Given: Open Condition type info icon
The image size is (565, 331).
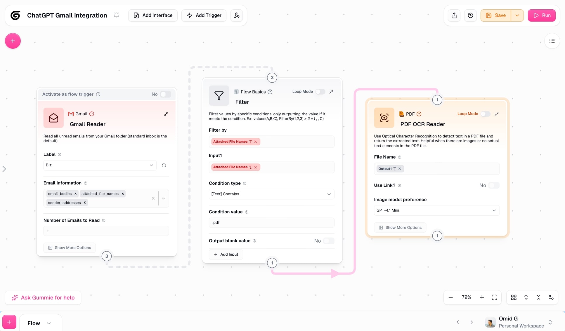Looking at the screenshot, I should coord(245,183).
